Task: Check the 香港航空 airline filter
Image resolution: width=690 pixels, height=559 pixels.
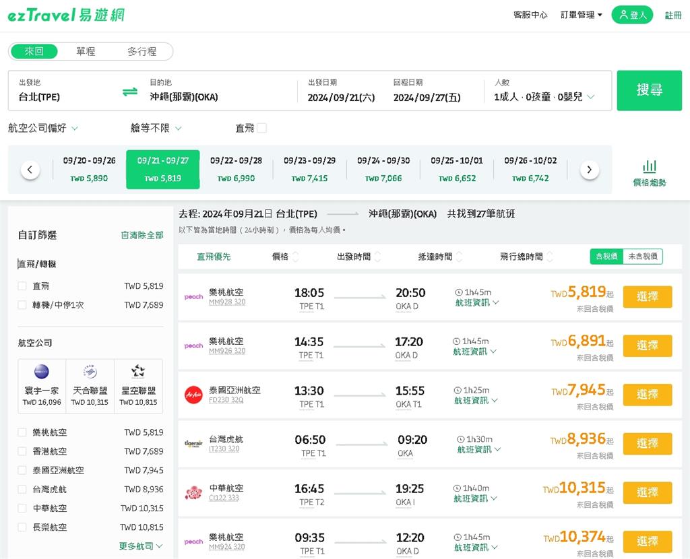Action: tap(22, 451)
